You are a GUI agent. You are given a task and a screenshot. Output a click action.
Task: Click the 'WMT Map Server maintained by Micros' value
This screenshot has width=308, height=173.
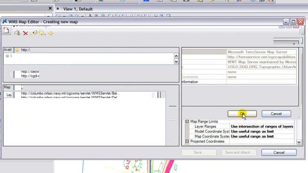pos(262,62)
